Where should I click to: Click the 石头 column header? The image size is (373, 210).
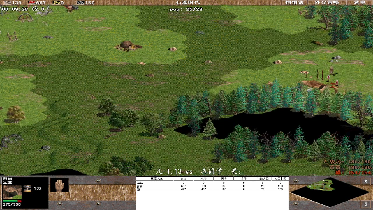224,178
